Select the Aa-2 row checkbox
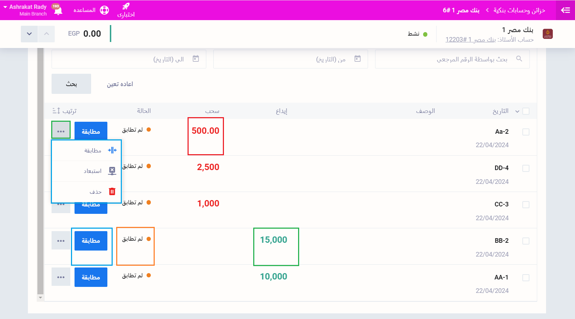This screenshot has height=319, width=575. click(526, 132)
